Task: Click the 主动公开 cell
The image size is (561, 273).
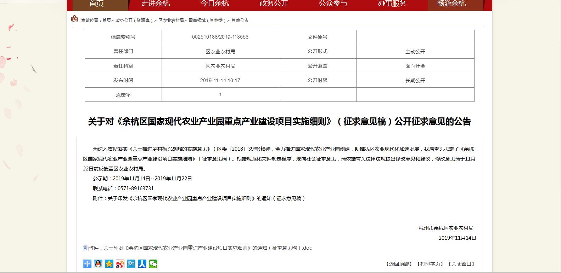Action: coord(415,52)
